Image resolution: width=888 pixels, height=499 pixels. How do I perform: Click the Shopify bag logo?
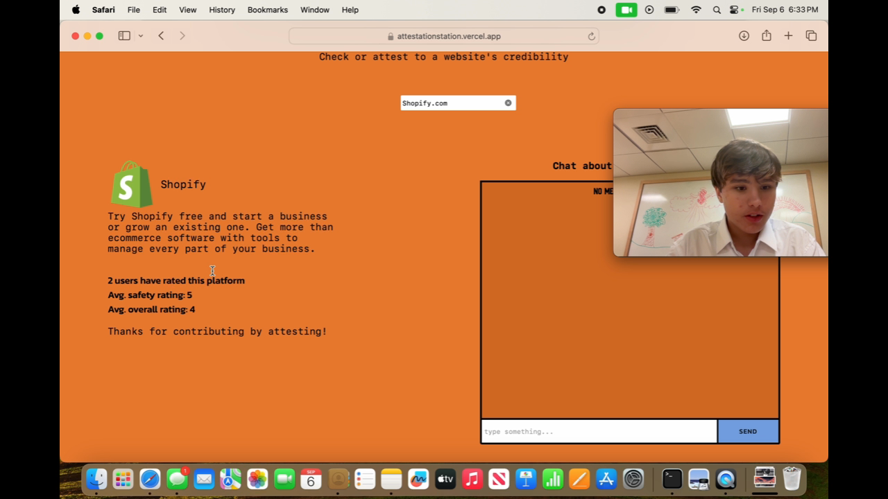pos(131,184)
